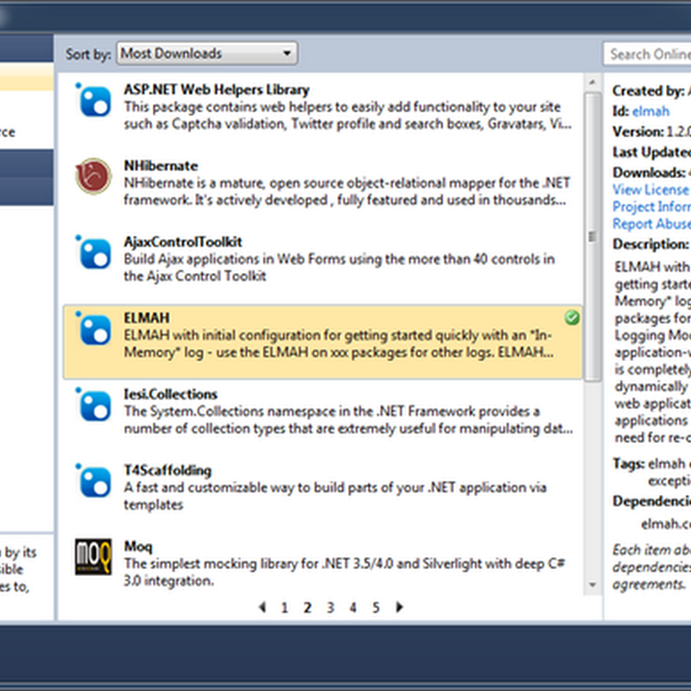This screenshot has width=691, height=691.
Task: Click the 'Downloads:' label in details pane
Action: tap(649, 172)
